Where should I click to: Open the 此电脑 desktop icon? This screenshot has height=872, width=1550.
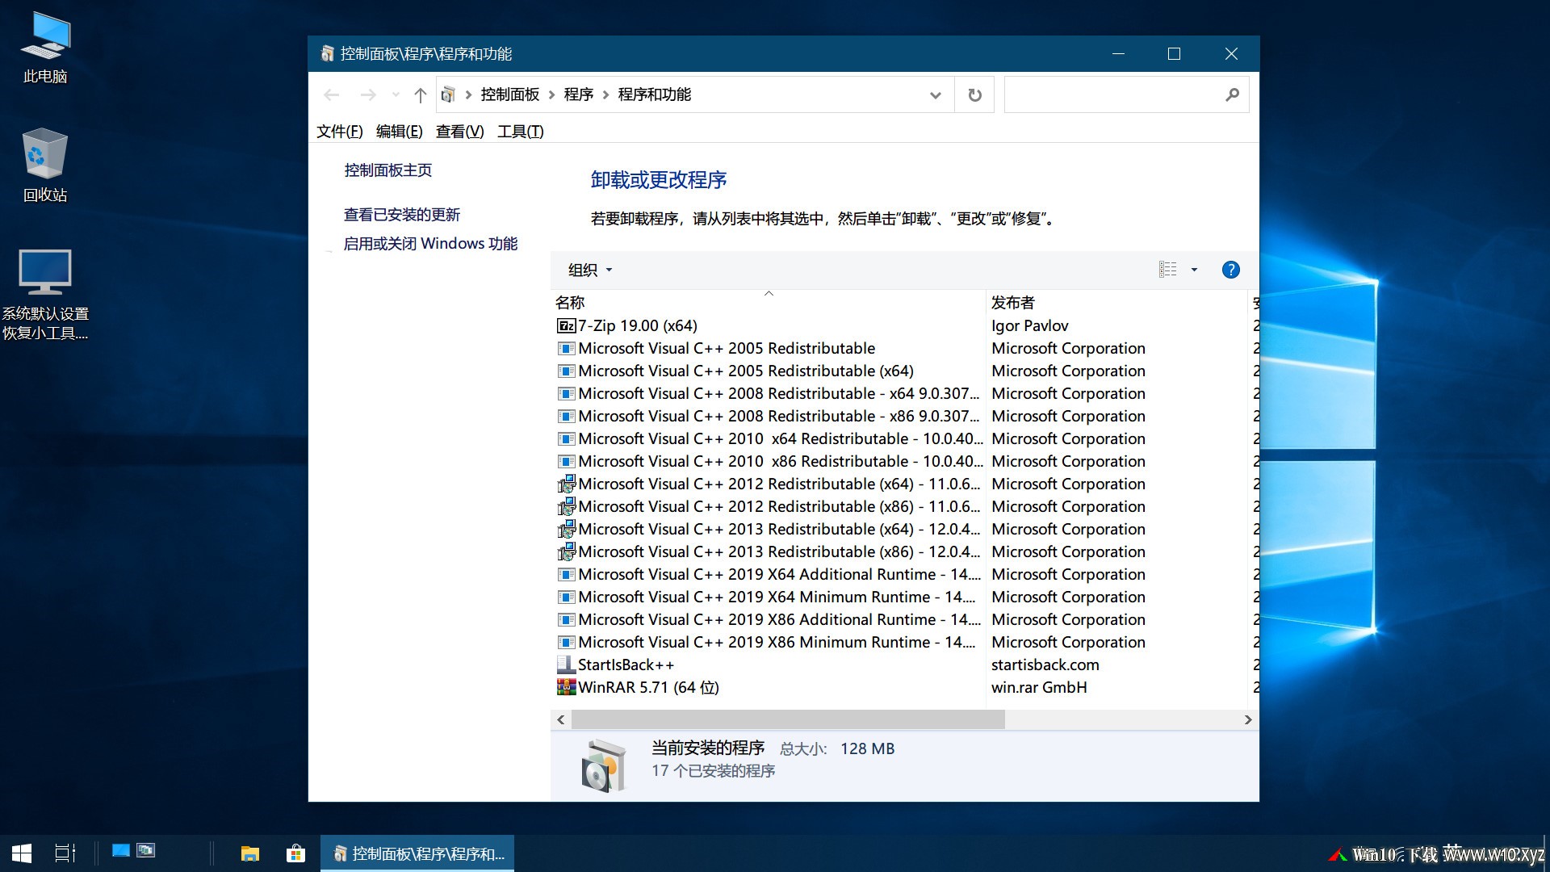pyautogui.click(x=45, y=47)
